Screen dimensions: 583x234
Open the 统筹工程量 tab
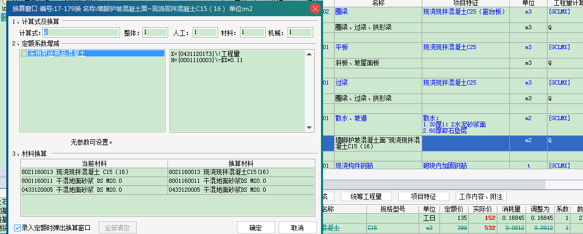(x=366, y=196)
